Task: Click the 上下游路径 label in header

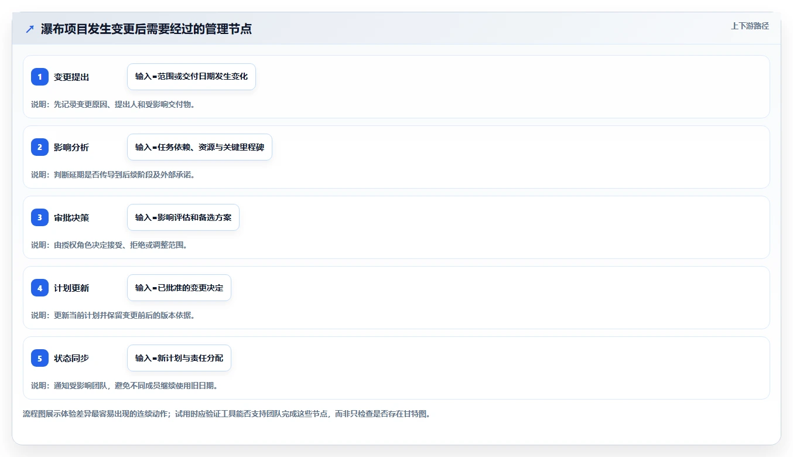Action: [750, 26]
